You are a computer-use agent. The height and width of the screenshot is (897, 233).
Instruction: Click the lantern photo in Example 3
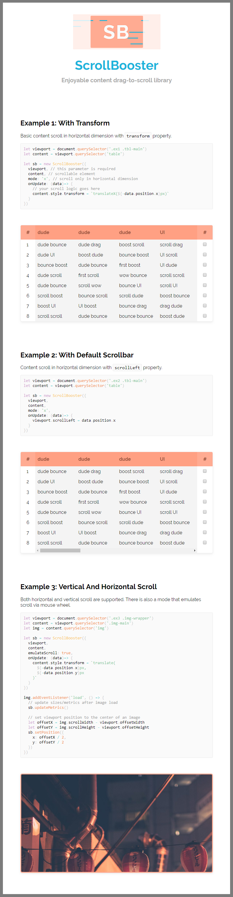click(116, 823)
